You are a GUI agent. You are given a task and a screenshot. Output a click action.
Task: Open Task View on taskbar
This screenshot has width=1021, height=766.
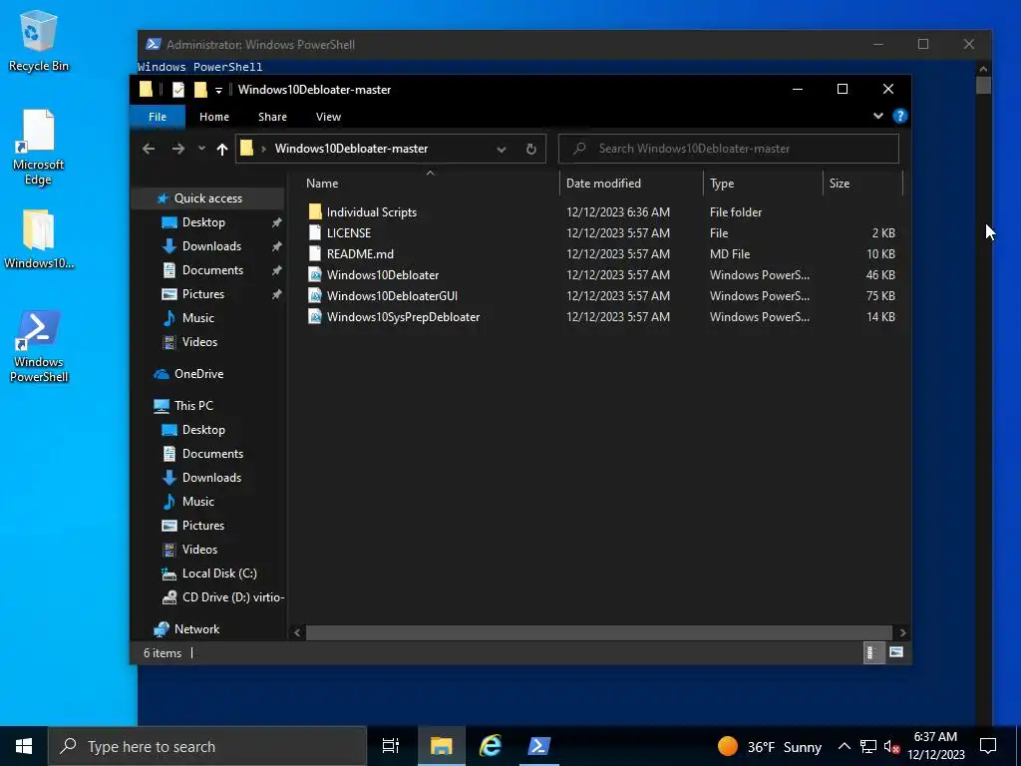click(x=390, y=746)
